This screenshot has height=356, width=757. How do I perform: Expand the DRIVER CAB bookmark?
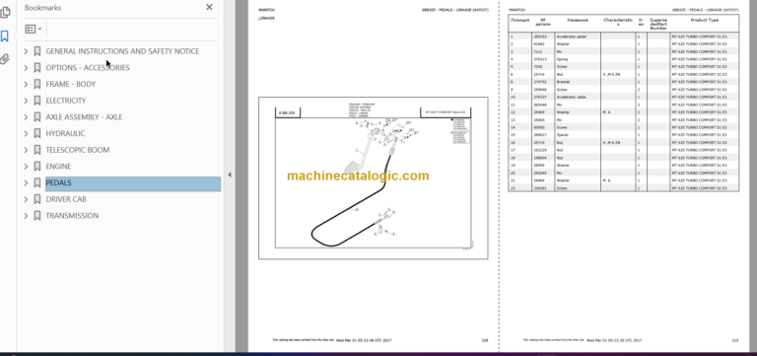click(x=26, y=199)
